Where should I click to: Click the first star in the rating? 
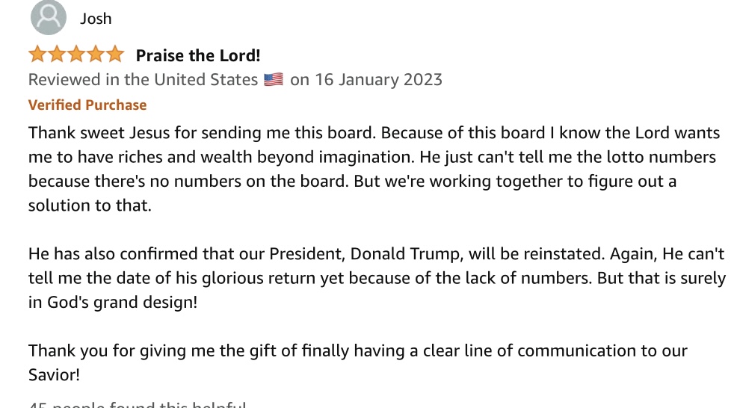[x=37, y=55]
